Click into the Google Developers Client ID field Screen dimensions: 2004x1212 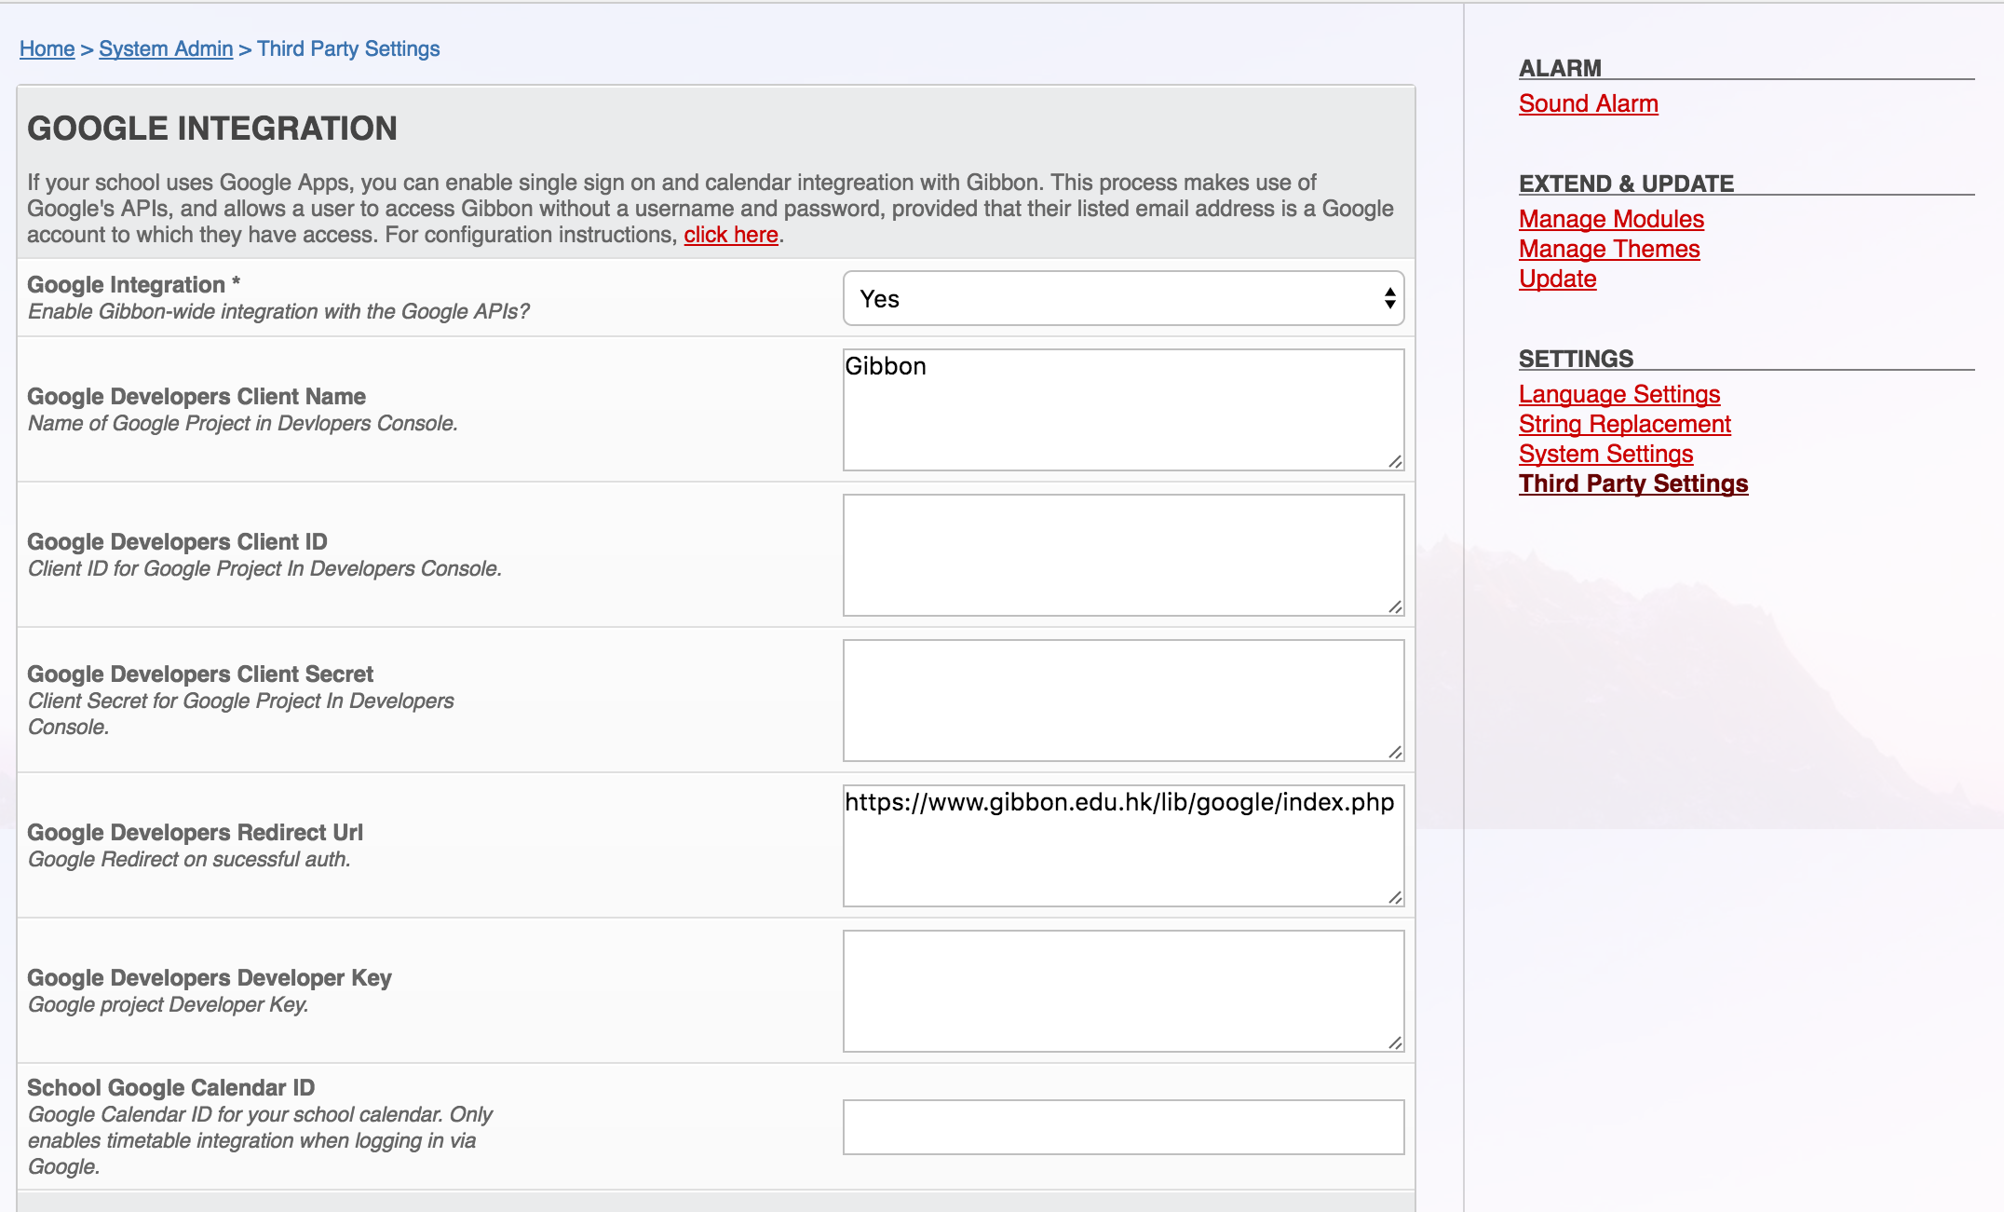click(1123, 555)
